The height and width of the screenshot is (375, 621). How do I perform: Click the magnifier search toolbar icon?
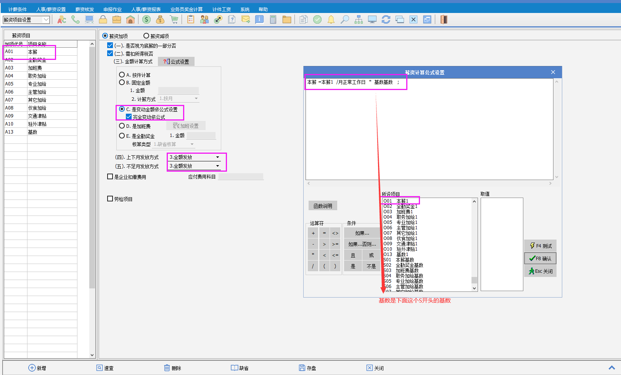345,19
